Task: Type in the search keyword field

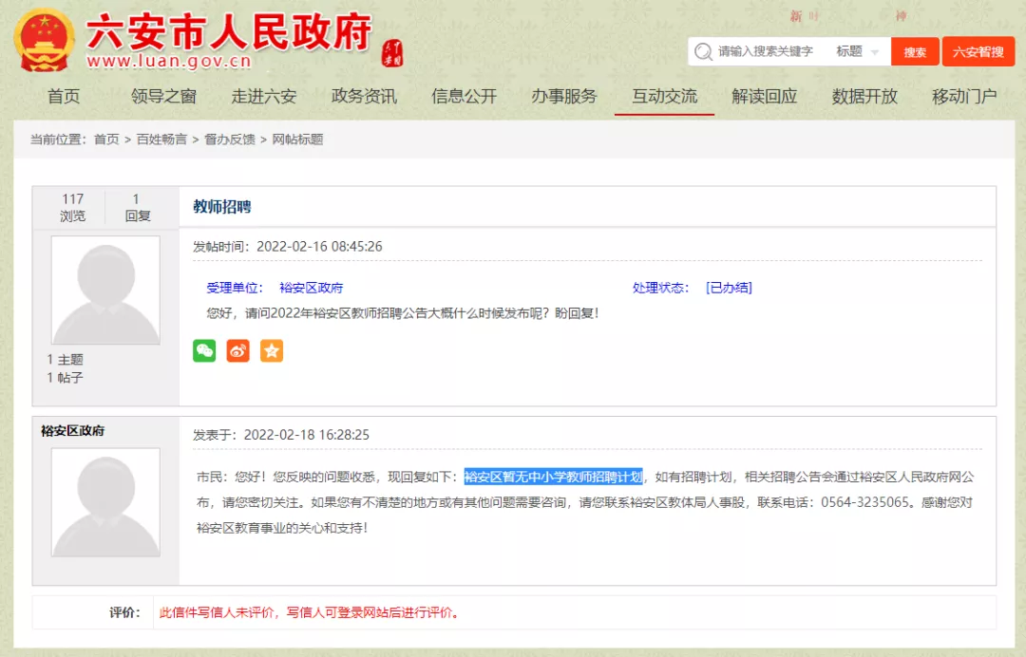Action: (x=769, y=51)
